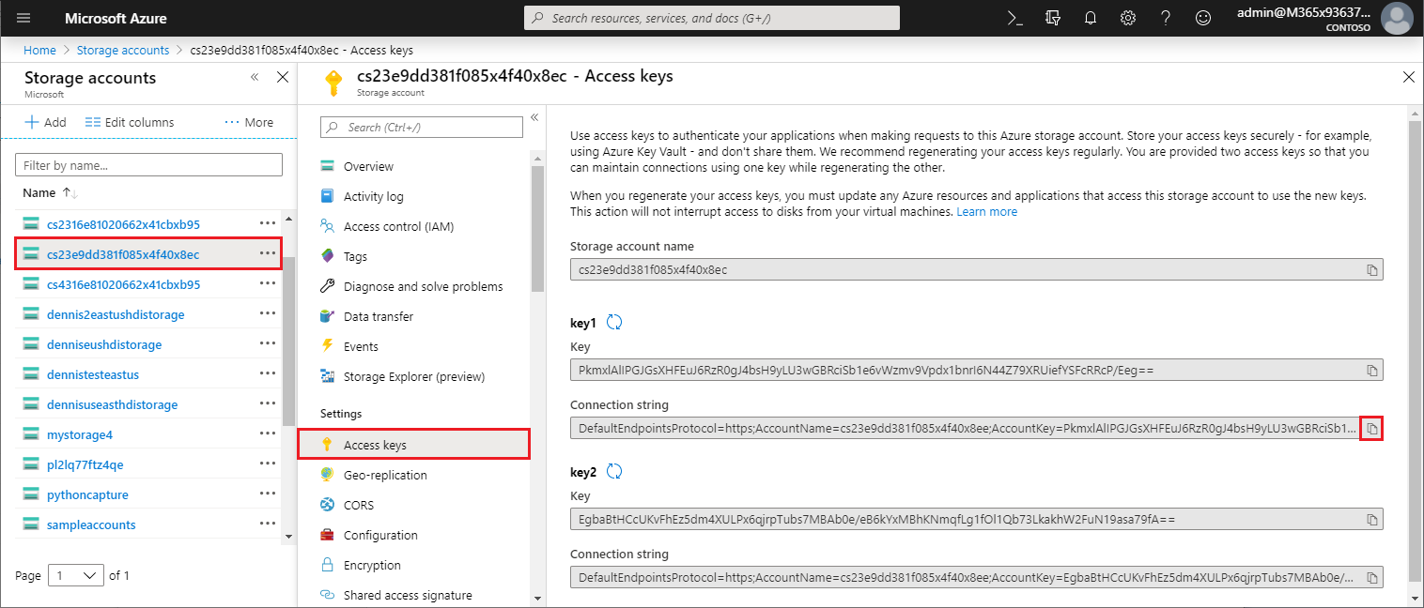Open portal settings gear
The height and width of the screenshot is (608, 1424).
(x=1128, y=18)
